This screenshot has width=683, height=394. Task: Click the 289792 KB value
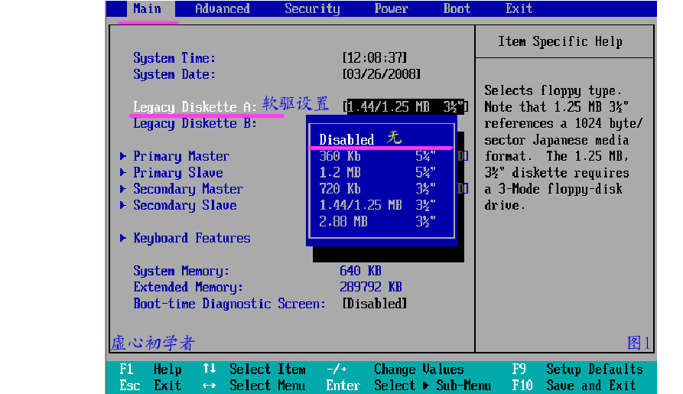[371, 287]
